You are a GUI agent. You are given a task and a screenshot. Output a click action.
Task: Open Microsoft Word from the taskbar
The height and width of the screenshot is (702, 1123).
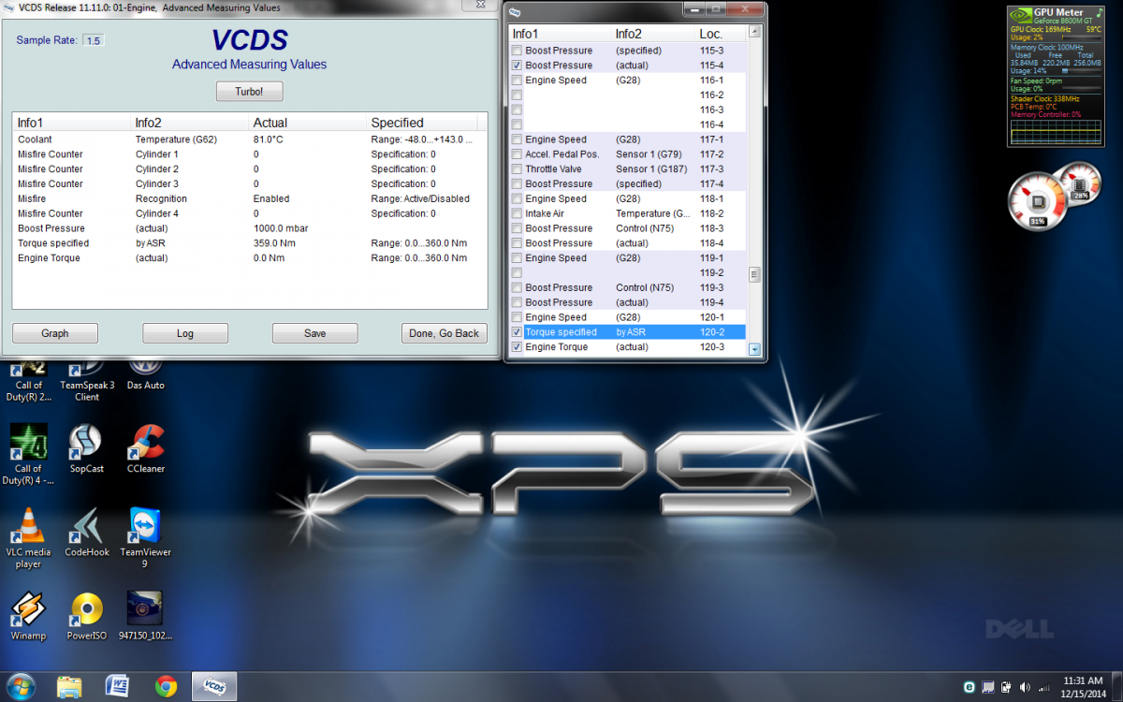(118, 687)
